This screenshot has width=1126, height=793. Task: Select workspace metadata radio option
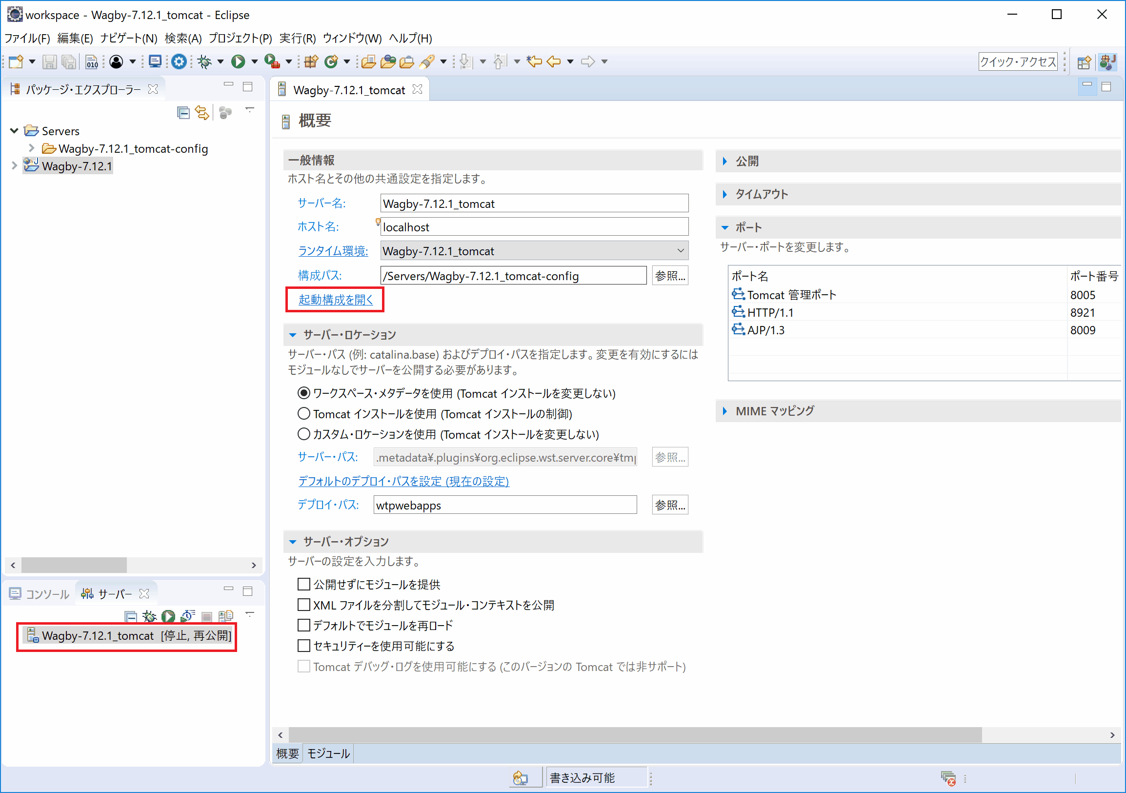point(304,393)
